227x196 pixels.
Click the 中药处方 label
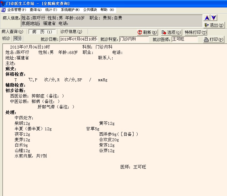click(24, 118)
